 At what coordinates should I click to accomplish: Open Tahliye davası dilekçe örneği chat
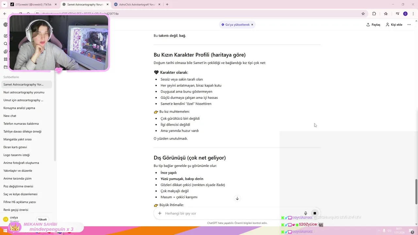click(x=26, y=132)
